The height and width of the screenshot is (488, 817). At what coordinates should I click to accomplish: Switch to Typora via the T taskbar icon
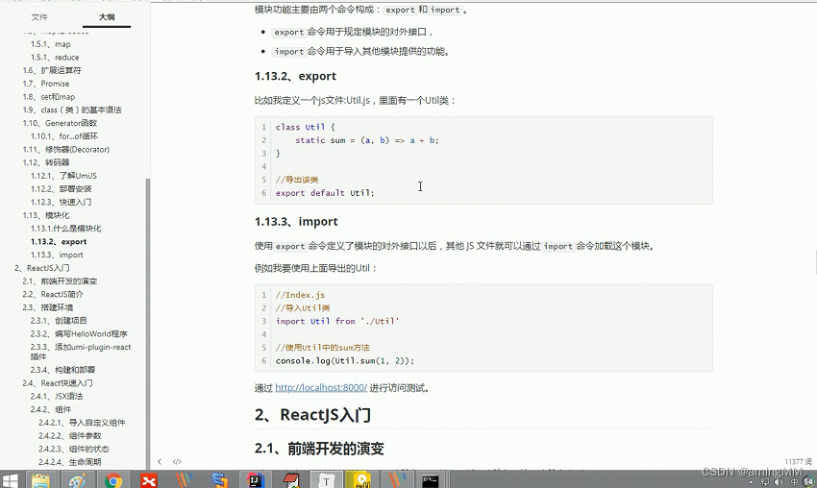pos(326,480)
